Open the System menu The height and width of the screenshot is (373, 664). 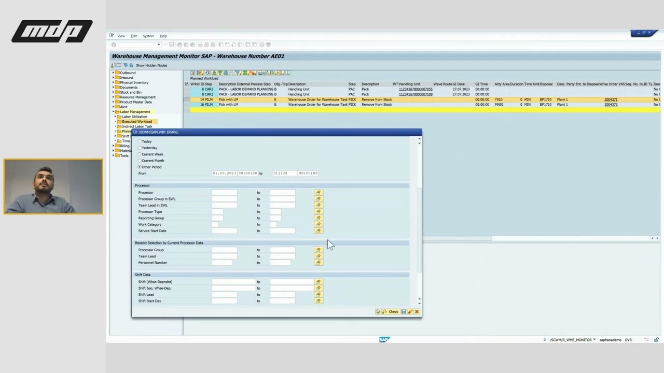[x=148, y=36]
